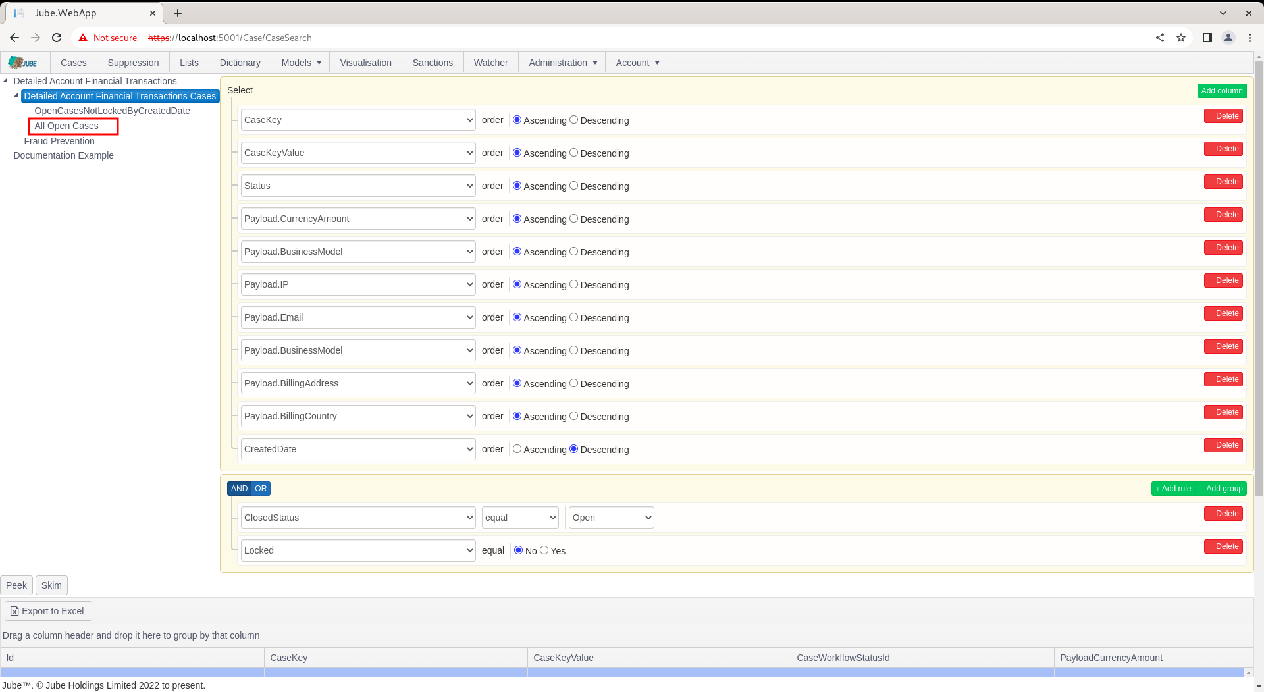Select All Open Cases tree item
Screen dimensions: 1264x692
pos(66,126)
